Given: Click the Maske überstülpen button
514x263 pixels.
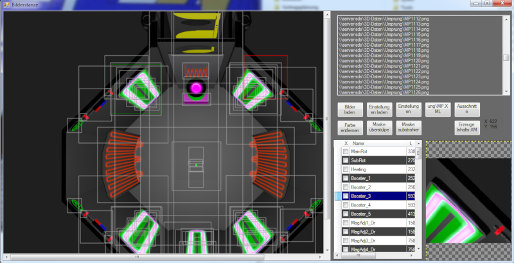Looking at the screenshot, I should (378, 127).
